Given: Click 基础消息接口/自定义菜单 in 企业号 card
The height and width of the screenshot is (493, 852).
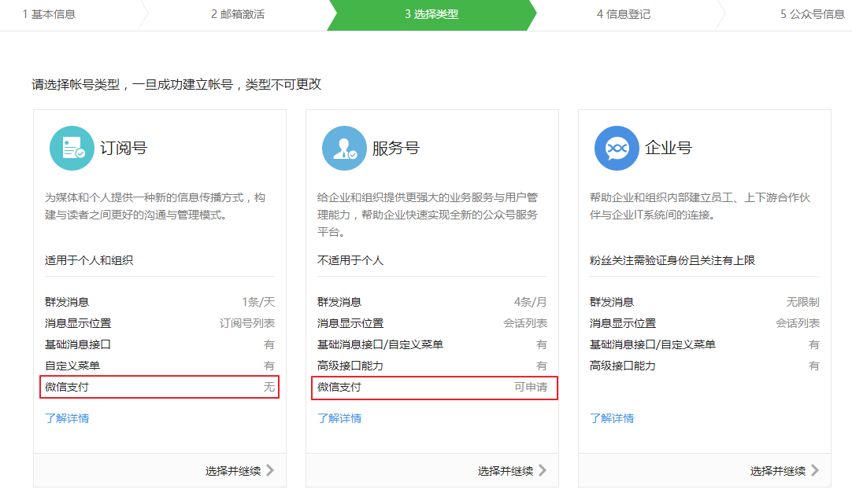Looking at the screenshot, I should [x=653, y=344].
